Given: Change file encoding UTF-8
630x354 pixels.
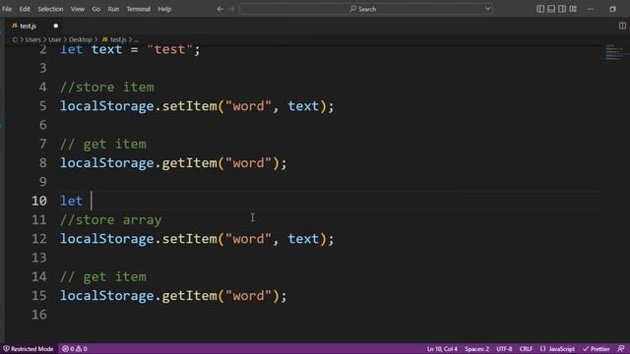Looking at the screenshot, I should [x=504, y=349].
